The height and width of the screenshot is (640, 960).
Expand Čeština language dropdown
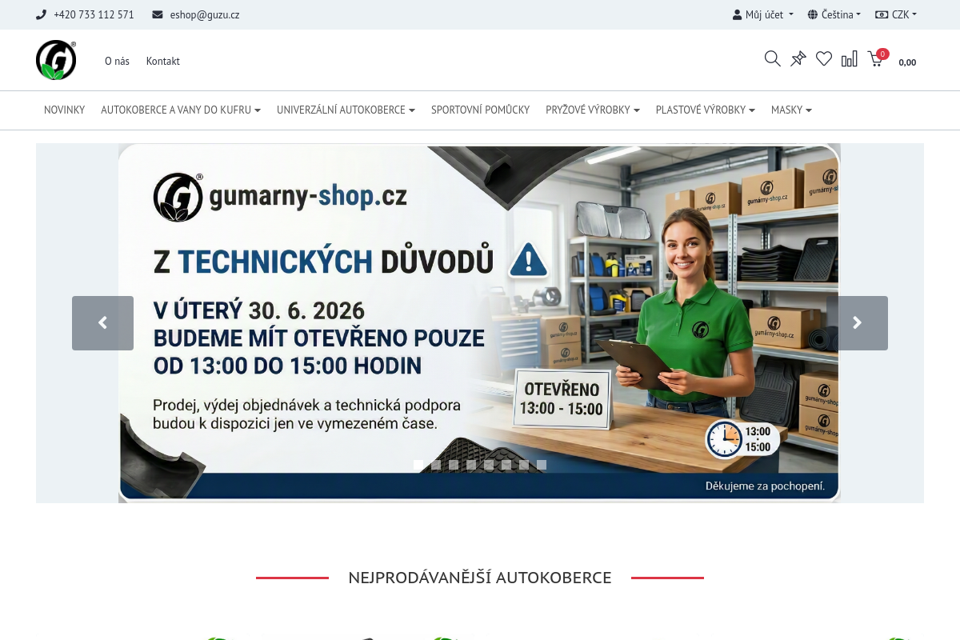pos(834,14)
